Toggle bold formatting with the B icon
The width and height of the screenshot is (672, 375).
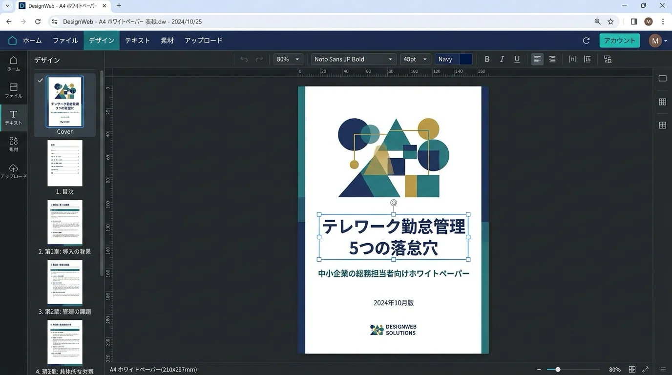click(487, 59)
